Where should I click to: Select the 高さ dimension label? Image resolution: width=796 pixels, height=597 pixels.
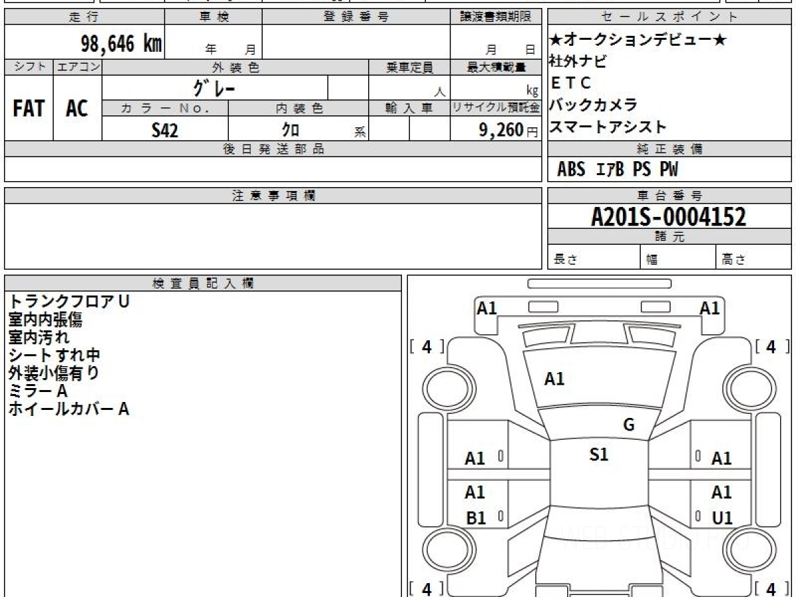coord(734,260)
